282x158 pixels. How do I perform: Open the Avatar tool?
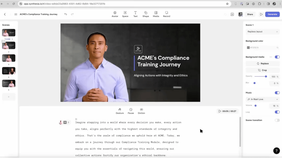(x=115, y=14)
